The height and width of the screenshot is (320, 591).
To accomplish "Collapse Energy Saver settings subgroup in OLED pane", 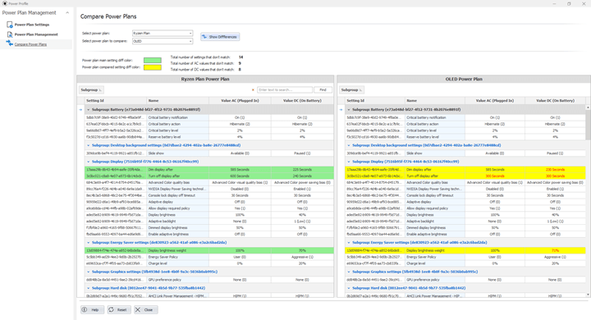I will (x=349, y=242).
